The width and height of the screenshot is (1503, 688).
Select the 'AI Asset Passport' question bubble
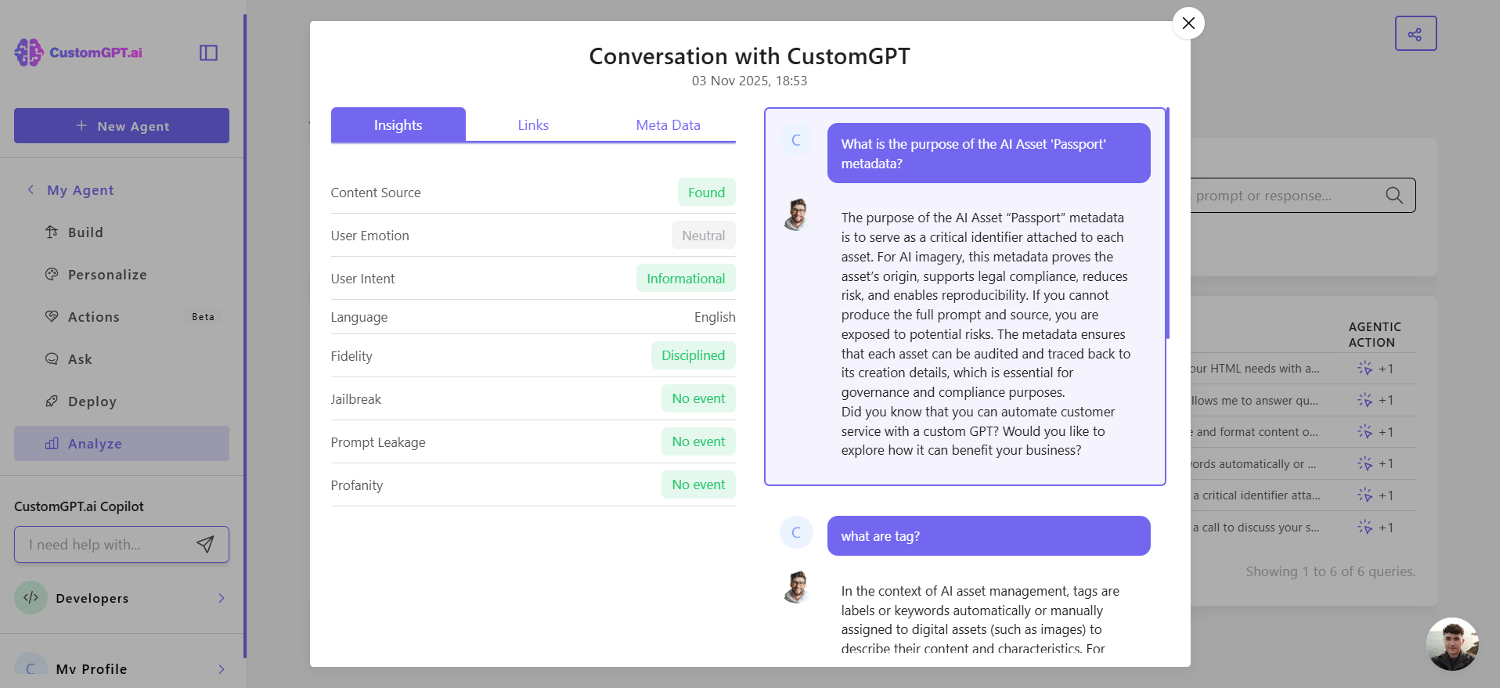[x=989, y=153]
